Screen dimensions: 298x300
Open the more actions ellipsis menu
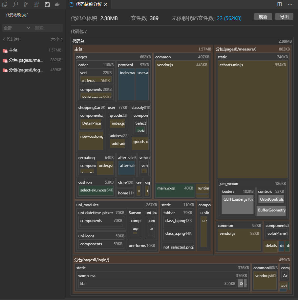(x=290, y=4)
